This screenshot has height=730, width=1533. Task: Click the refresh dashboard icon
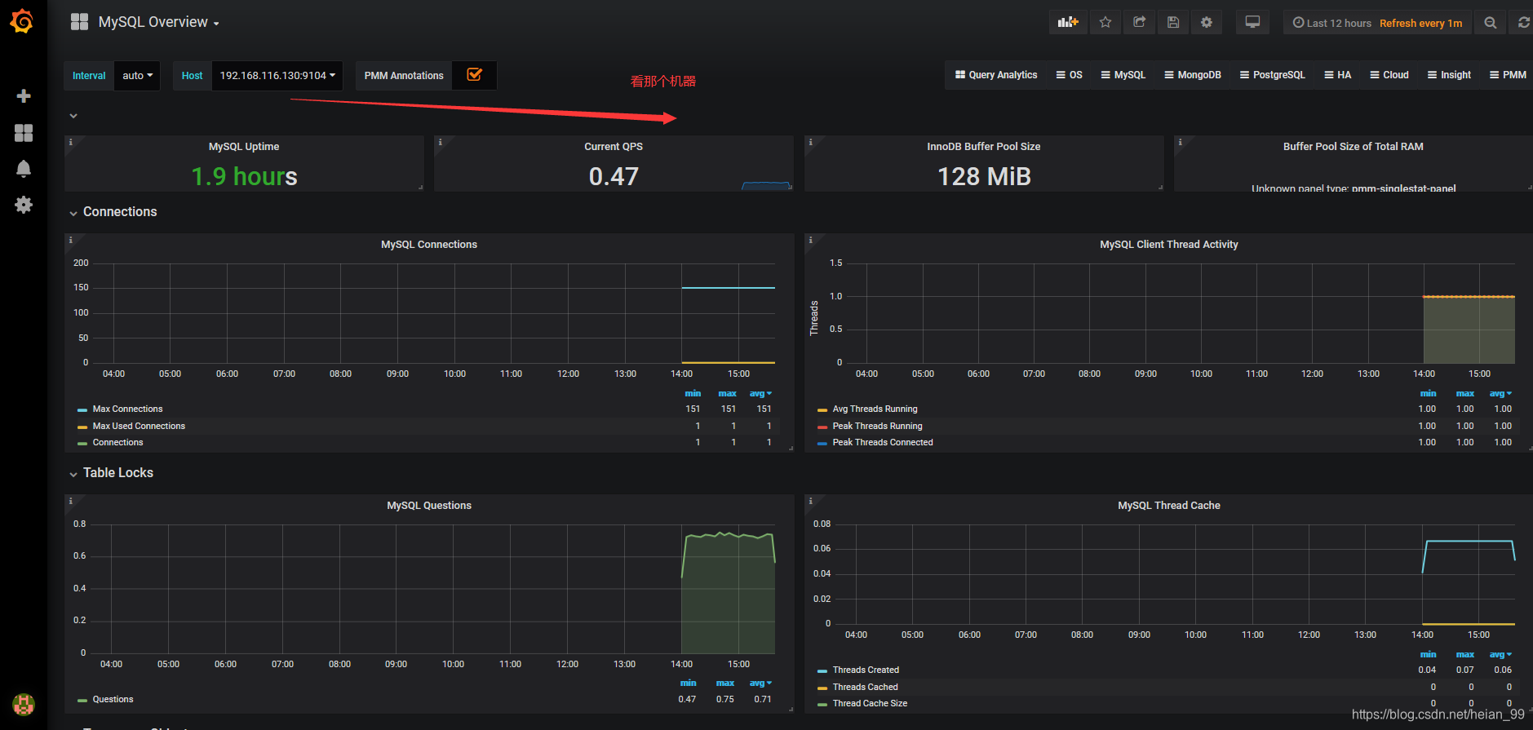point(1523,23)
